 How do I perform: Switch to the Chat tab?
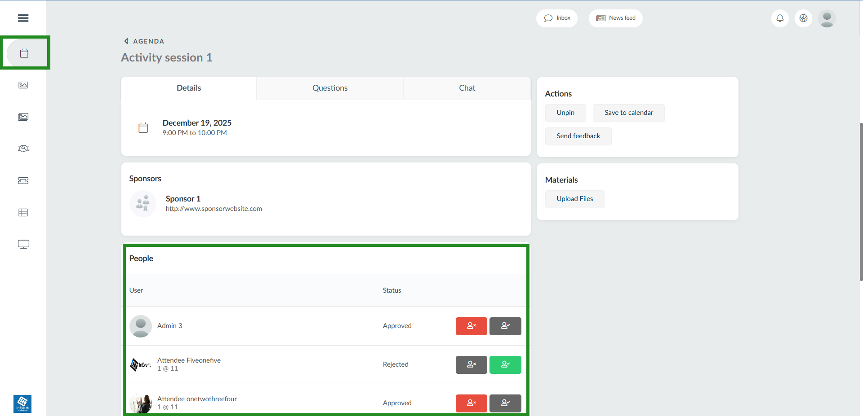pos(467,88)
